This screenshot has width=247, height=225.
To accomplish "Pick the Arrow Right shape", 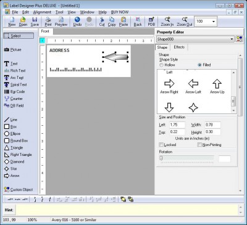I will tap(169, 86).
